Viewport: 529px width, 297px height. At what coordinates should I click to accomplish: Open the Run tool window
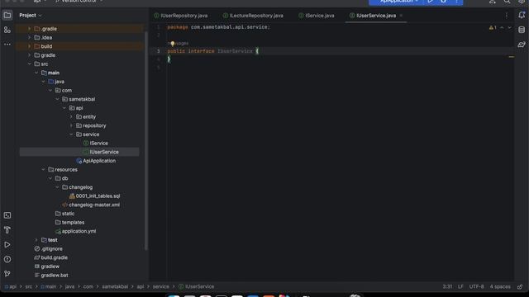7,244
